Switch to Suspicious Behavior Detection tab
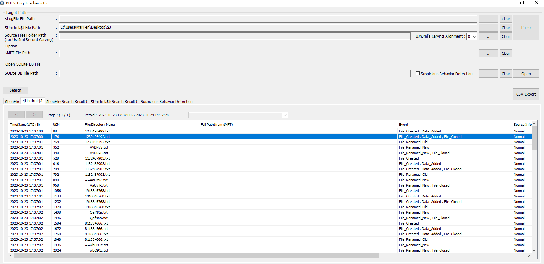The width and height of the screenshot is (544, 264). (x=167, y=102)
